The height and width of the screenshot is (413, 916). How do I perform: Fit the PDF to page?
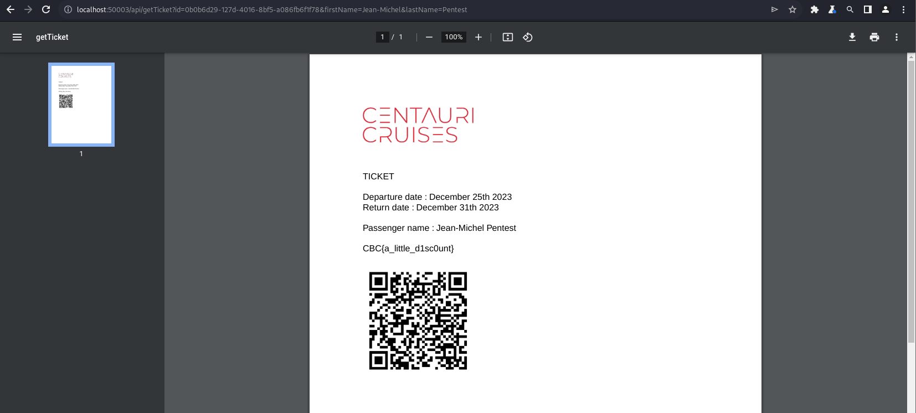508,37
